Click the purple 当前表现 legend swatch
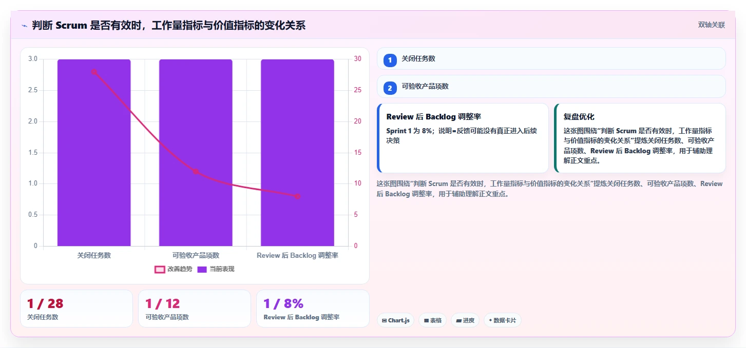The height and width of the screenshot is (348, 746). (x=202, y=269)
